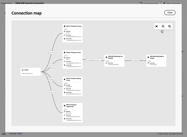Viewport: 187px width, 137px height.
Task: Click the Container value 'Opportunity' in Opportunity node
Action: pos(69,113)
